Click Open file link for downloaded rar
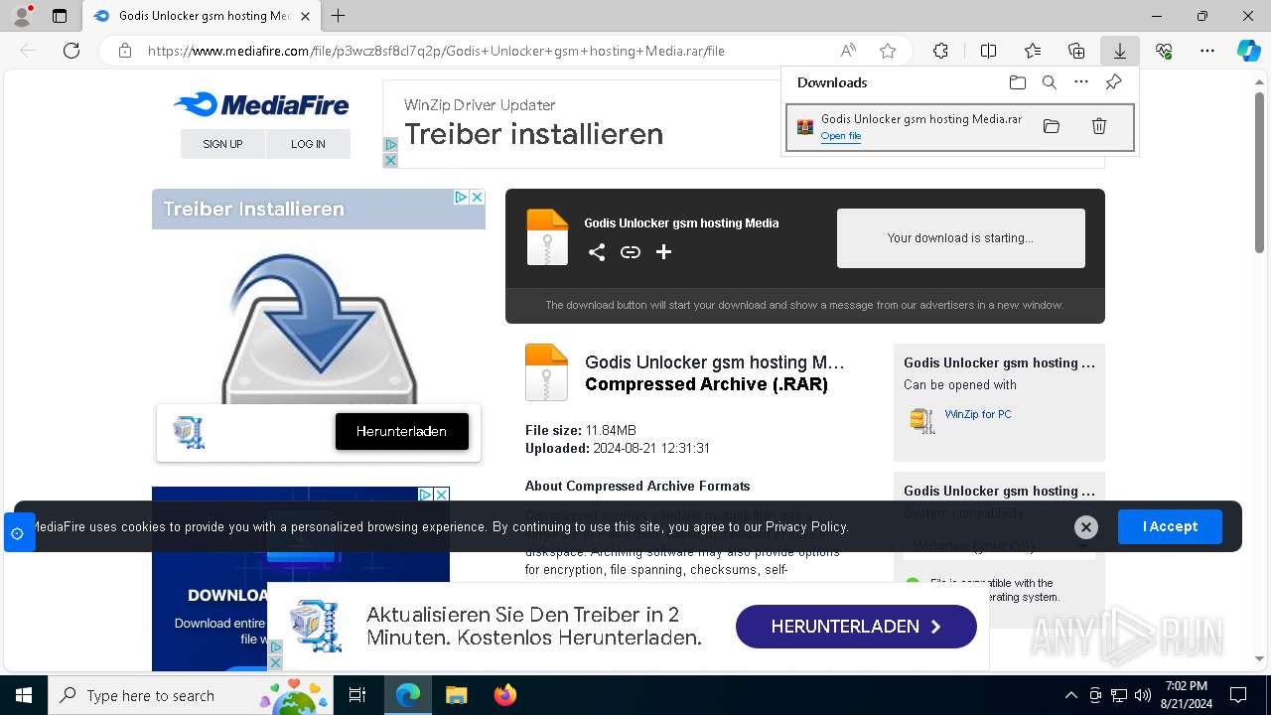1271x715 pixels. pyautogui.click(x=841, y=136)
